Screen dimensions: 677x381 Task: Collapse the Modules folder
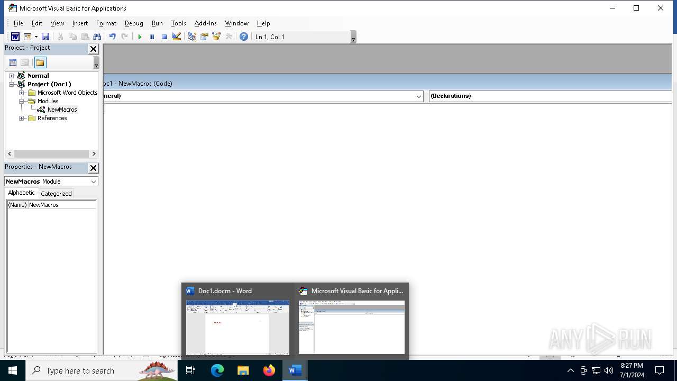coord(22,101)
